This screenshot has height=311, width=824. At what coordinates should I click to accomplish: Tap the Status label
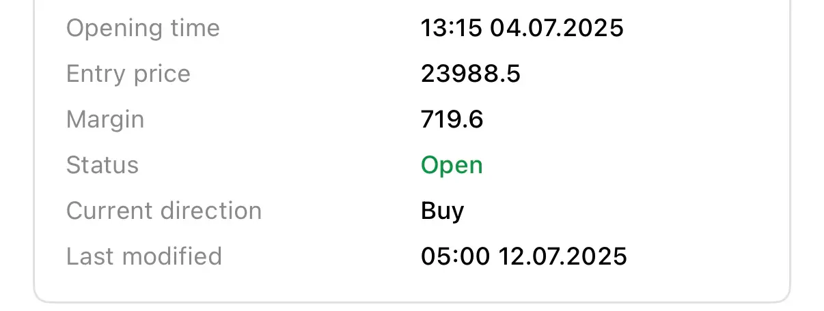coord(102,165)
